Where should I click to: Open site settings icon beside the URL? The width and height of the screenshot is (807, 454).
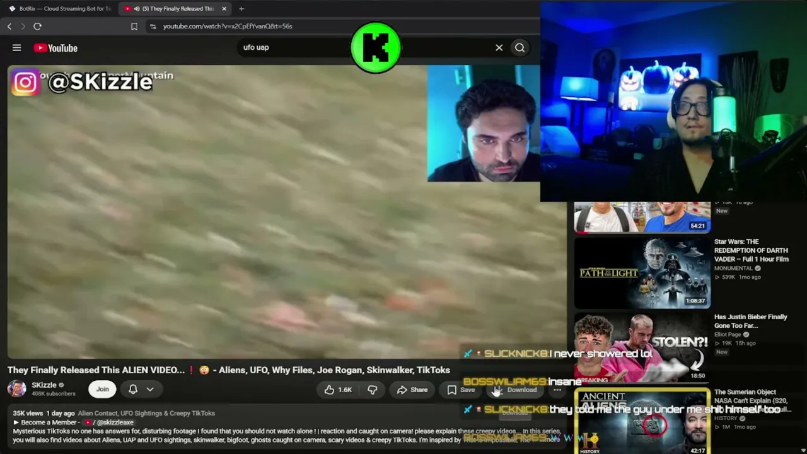point(153,26)
